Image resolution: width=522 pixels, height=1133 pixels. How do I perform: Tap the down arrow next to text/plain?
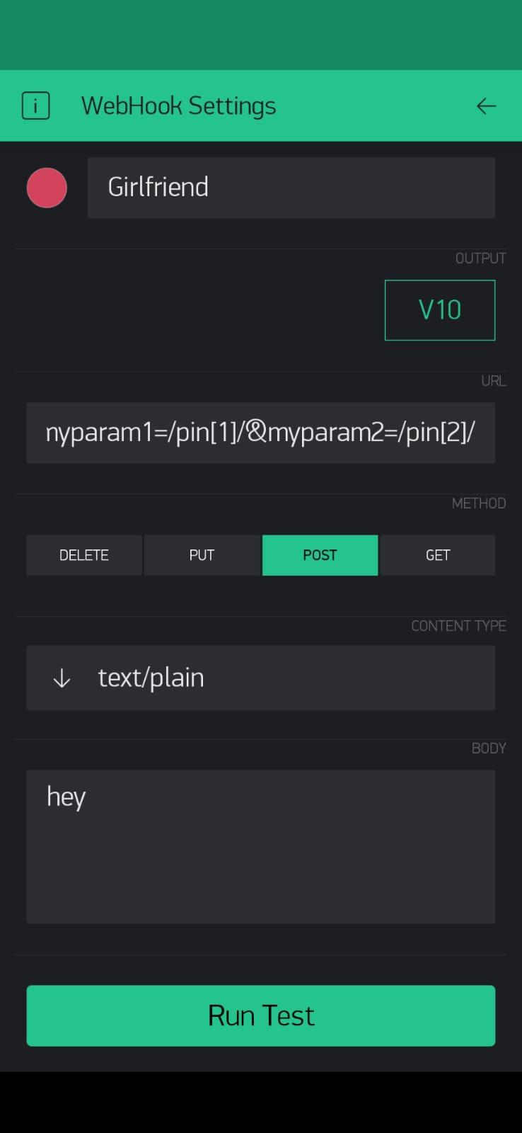61,678
